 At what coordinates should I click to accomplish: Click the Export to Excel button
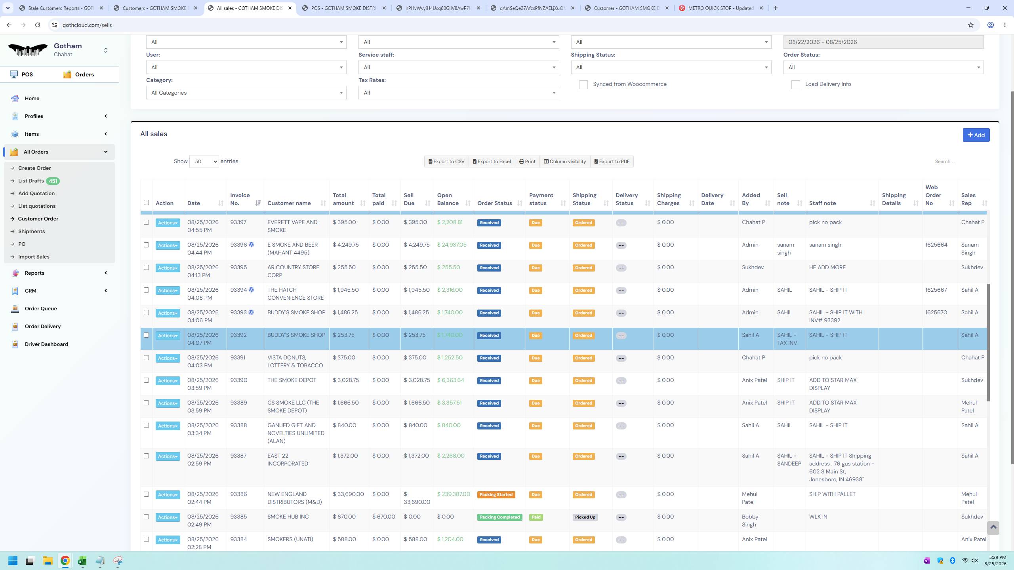(x=492, y=161)
